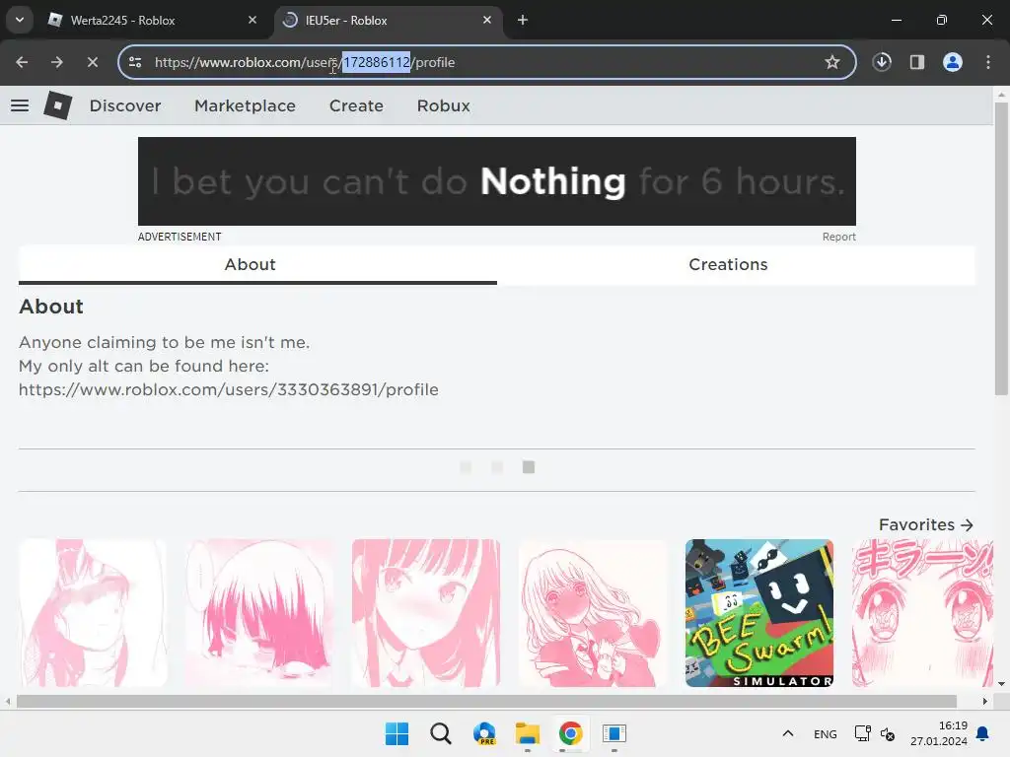This screenshot has height=757, width=1010.
Task: Click the Chrome taskbar icon
Action: [571, 733]
